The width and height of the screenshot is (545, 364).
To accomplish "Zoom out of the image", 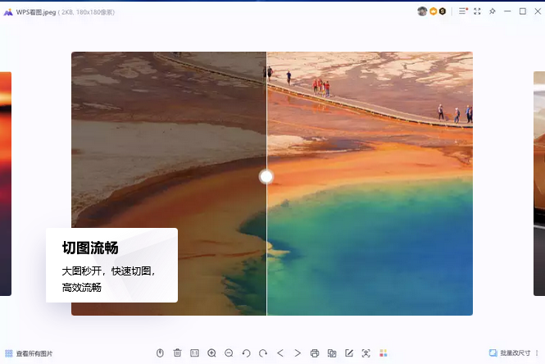I will [229, 353].
